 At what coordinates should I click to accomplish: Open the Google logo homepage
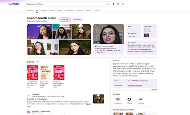(x=14, y=4)
